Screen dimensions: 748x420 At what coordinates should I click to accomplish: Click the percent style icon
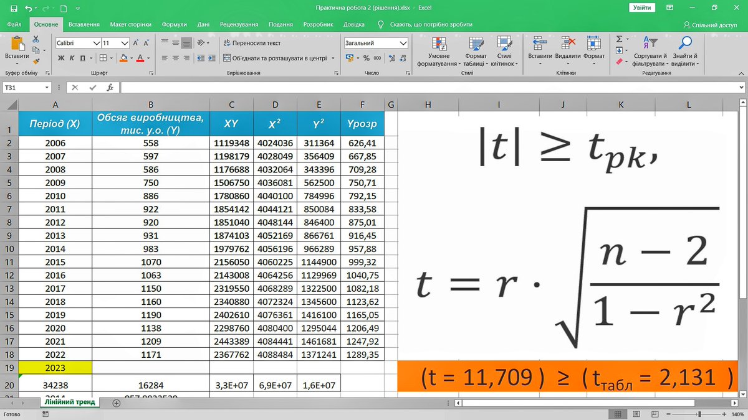pos(367,58)
